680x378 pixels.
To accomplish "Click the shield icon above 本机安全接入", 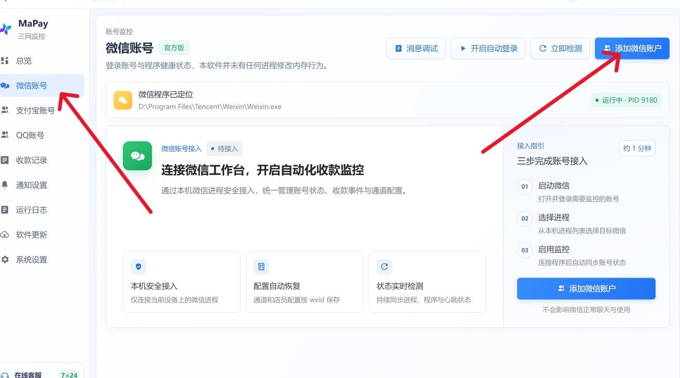I will (x=138, y=267).
